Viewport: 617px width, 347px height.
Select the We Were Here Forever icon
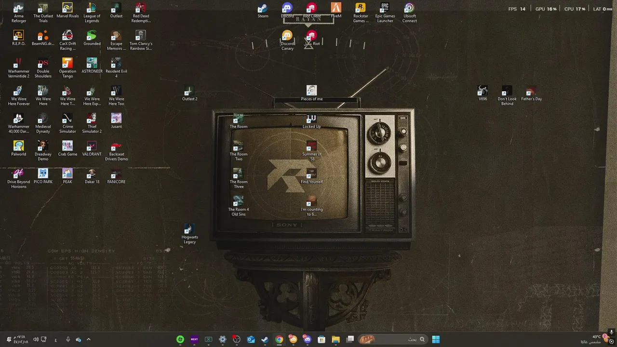(x=19, y=96)
